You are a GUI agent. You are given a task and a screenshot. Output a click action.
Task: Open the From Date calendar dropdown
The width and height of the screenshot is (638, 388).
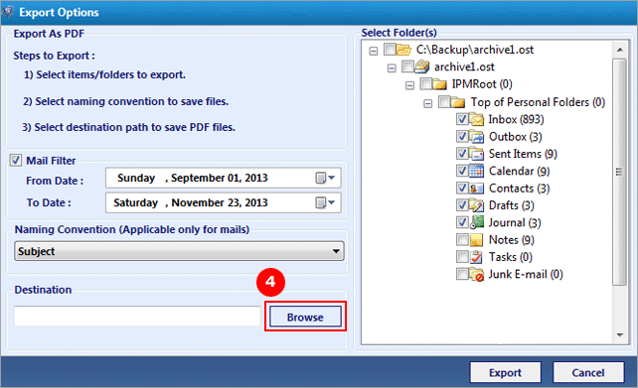click(326, 178)
